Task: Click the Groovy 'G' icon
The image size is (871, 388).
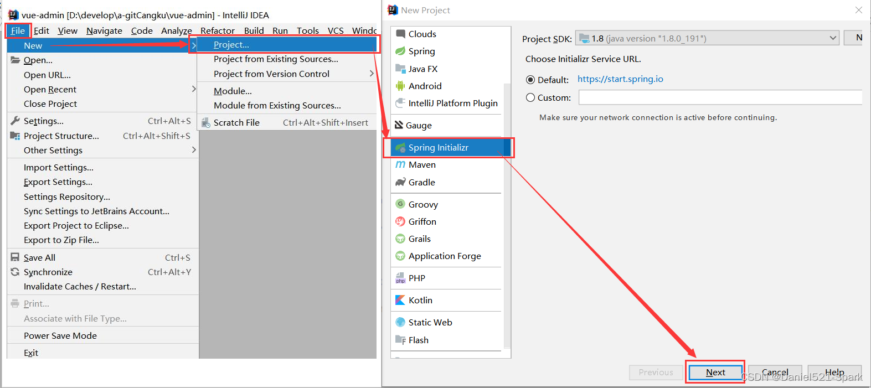Action: tap(400, 204)
